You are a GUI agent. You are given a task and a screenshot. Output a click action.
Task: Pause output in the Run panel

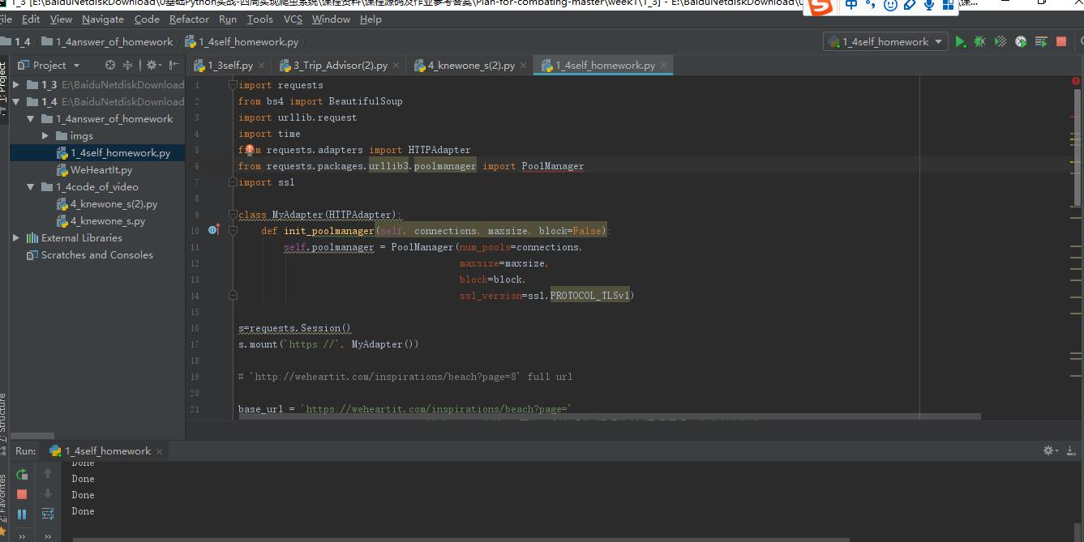[x=22, y=514]
